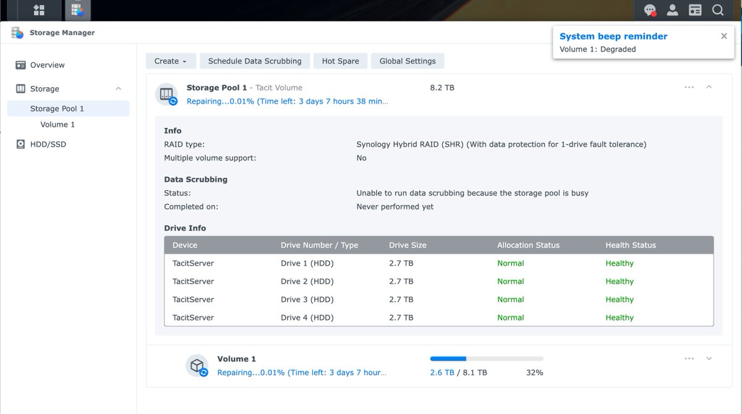Open Global Settings
742x414 pixels.
pos(407,61)
